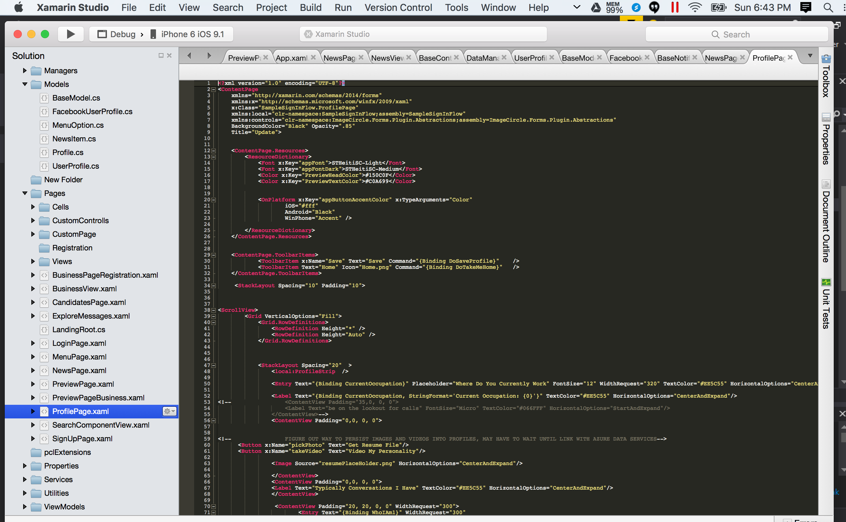Select the BaseModel.cs file
846x522 pixels.
[x=76, y=98]
